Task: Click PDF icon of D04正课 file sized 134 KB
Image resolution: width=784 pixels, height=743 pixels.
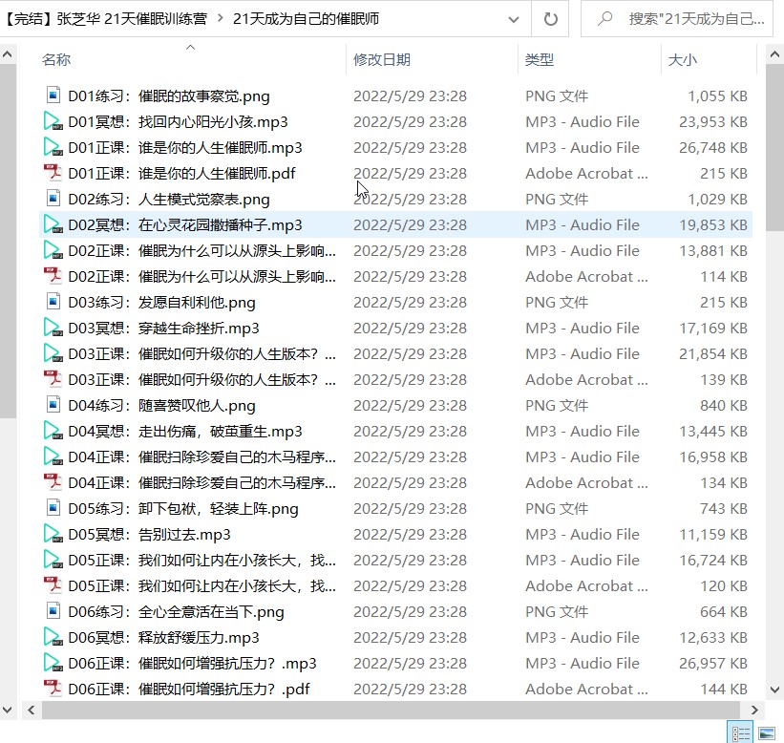Action: click(53, 482)
